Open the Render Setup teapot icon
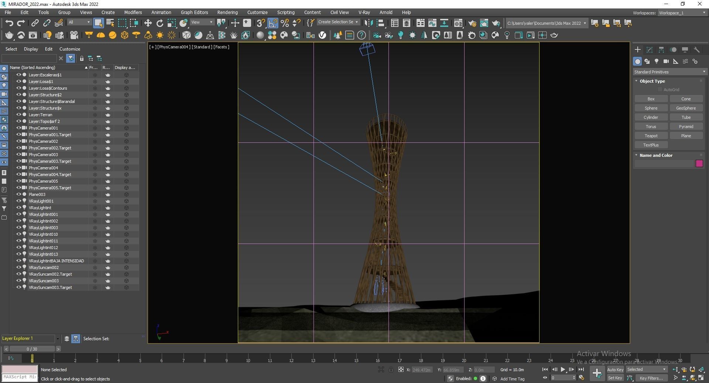Image resolution: width=709 pixels, height=383 pixels. (x=472, y=23)
